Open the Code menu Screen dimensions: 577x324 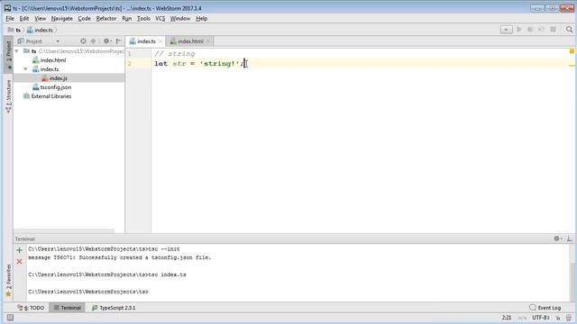[x=84, y=18]
